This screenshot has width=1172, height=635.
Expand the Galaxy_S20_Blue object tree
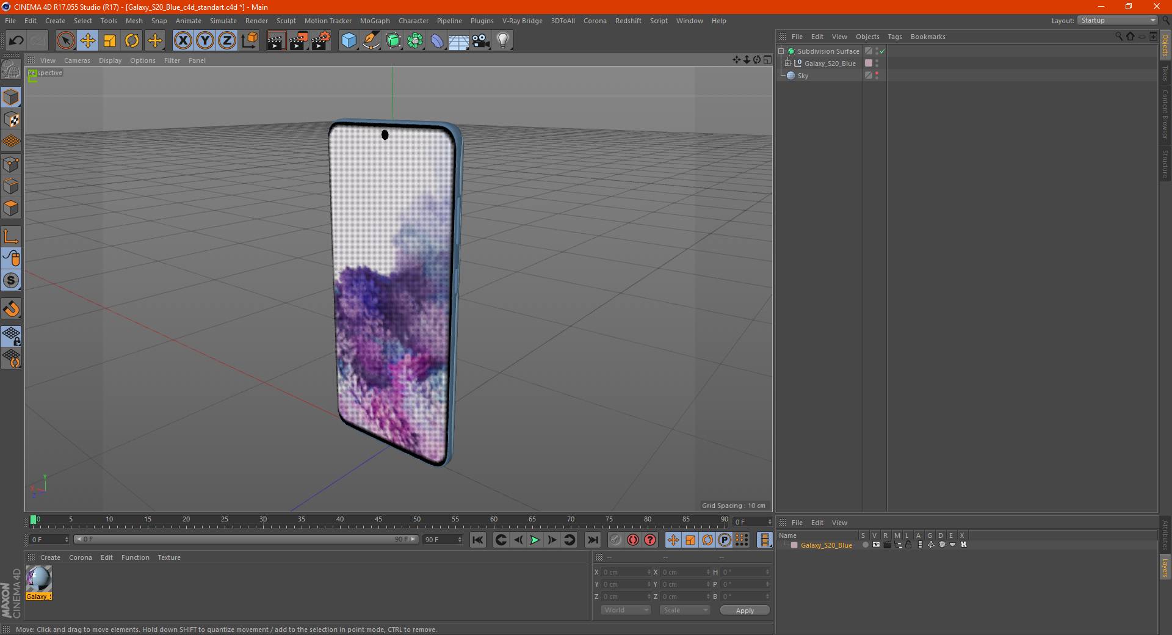click(x=787, y=63)
